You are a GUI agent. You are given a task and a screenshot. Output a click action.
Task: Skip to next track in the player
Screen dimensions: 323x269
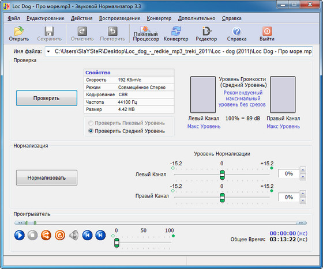(100, 235)
